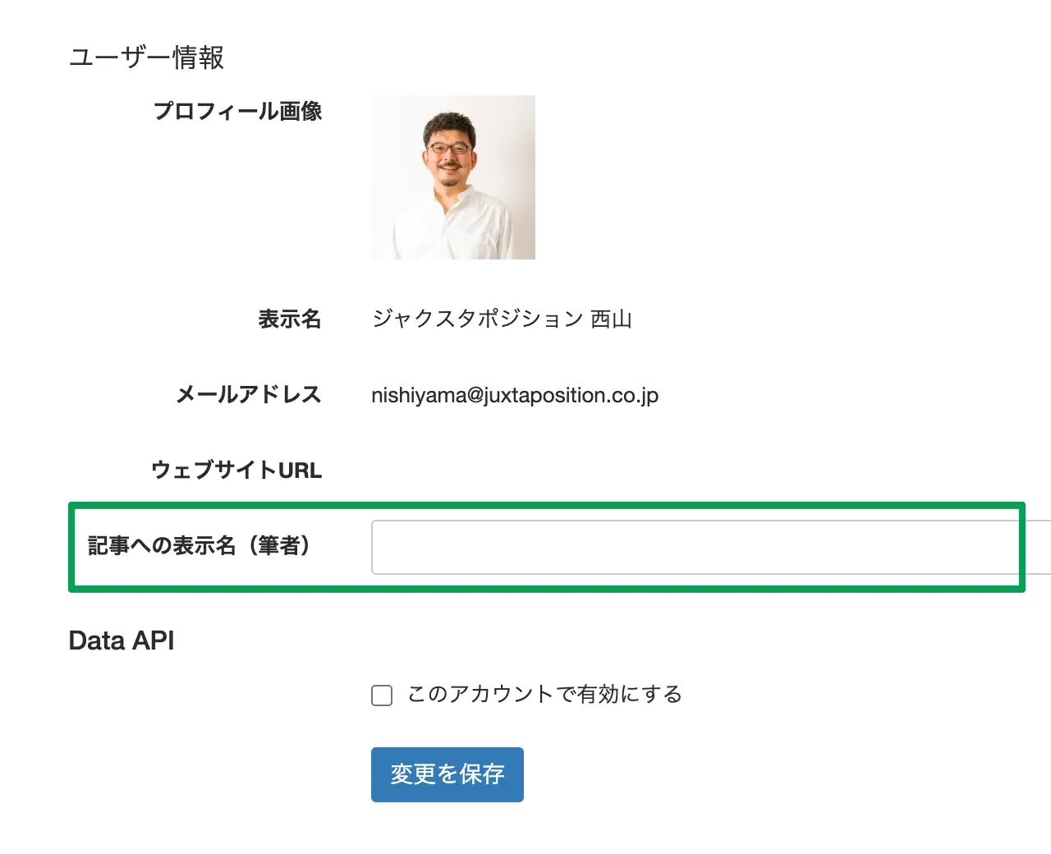Click the Data API section heading
Viewport: 1051px width, 854px height.
122,640
